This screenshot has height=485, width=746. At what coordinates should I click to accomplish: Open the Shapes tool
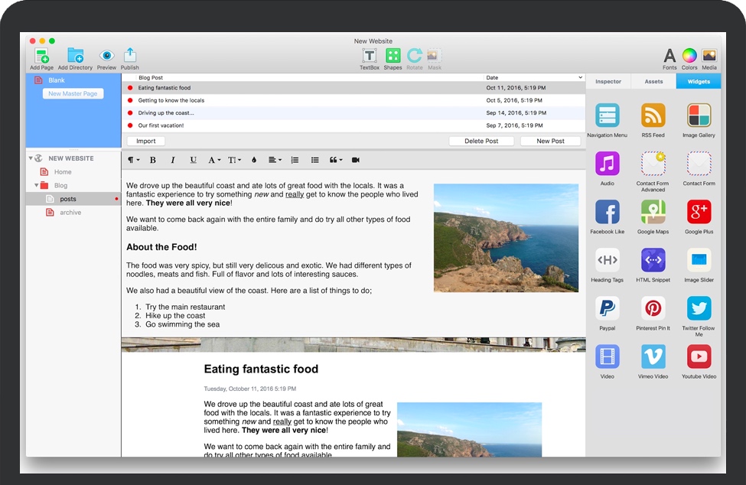[393, 56]
